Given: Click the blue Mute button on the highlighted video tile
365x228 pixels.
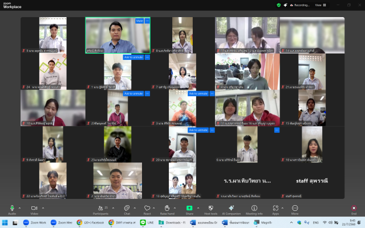Looking at the screenshot, I should (x=139, y=21).
